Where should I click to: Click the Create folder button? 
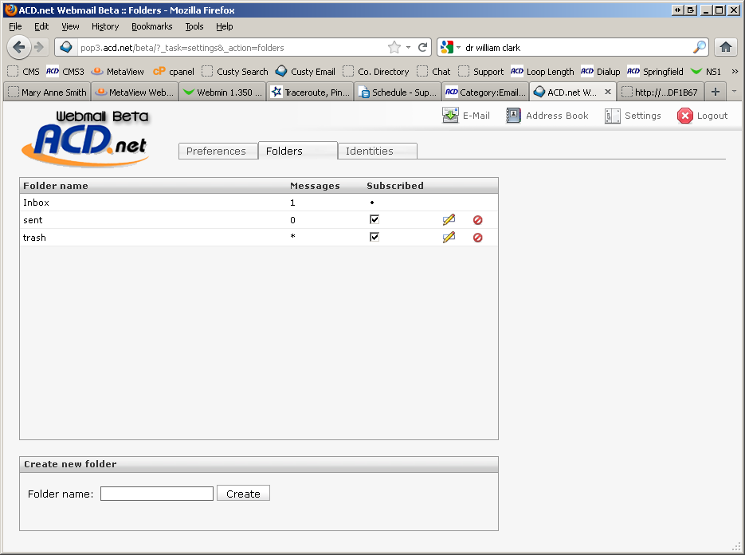point(243,493)
